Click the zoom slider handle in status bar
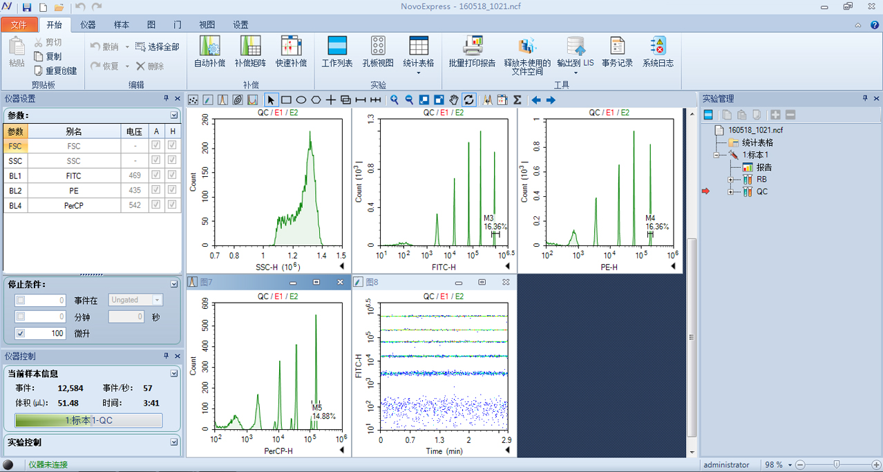The image size is (883, 472). click(x=837, y=465)
